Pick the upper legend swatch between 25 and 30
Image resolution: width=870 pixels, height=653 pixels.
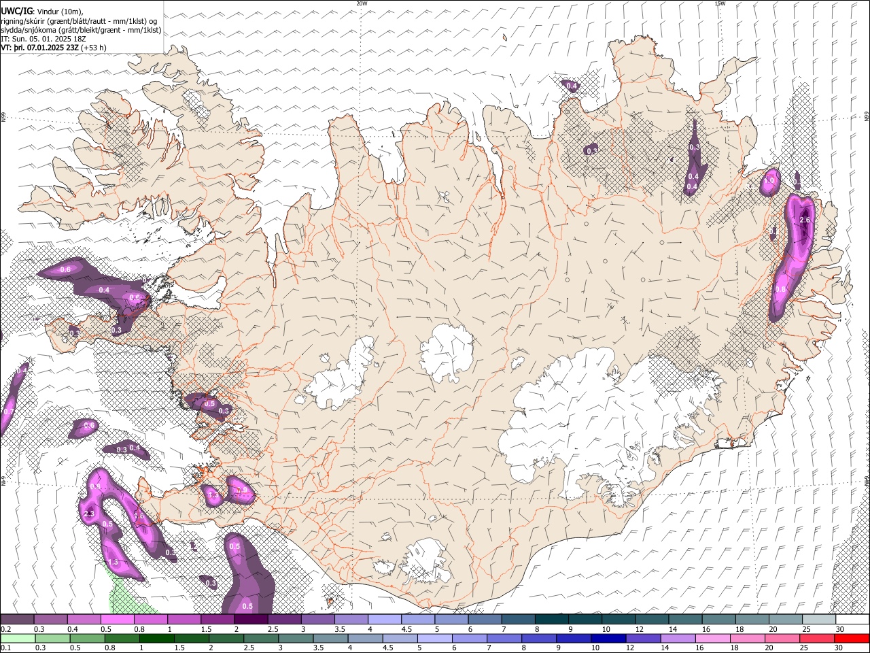tap(819, 620)
